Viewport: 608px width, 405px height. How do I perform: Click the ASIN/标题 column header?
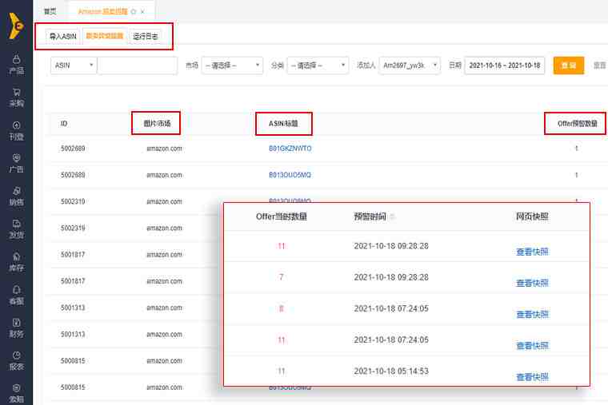coord(283,124)
